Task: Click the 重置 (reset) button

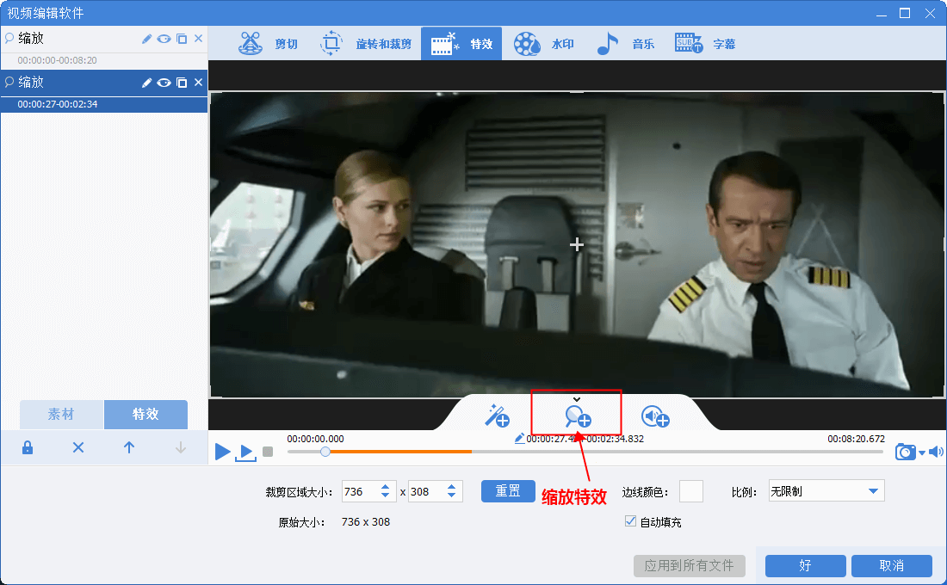Action: pyautogui.click(x=508, y=491)
